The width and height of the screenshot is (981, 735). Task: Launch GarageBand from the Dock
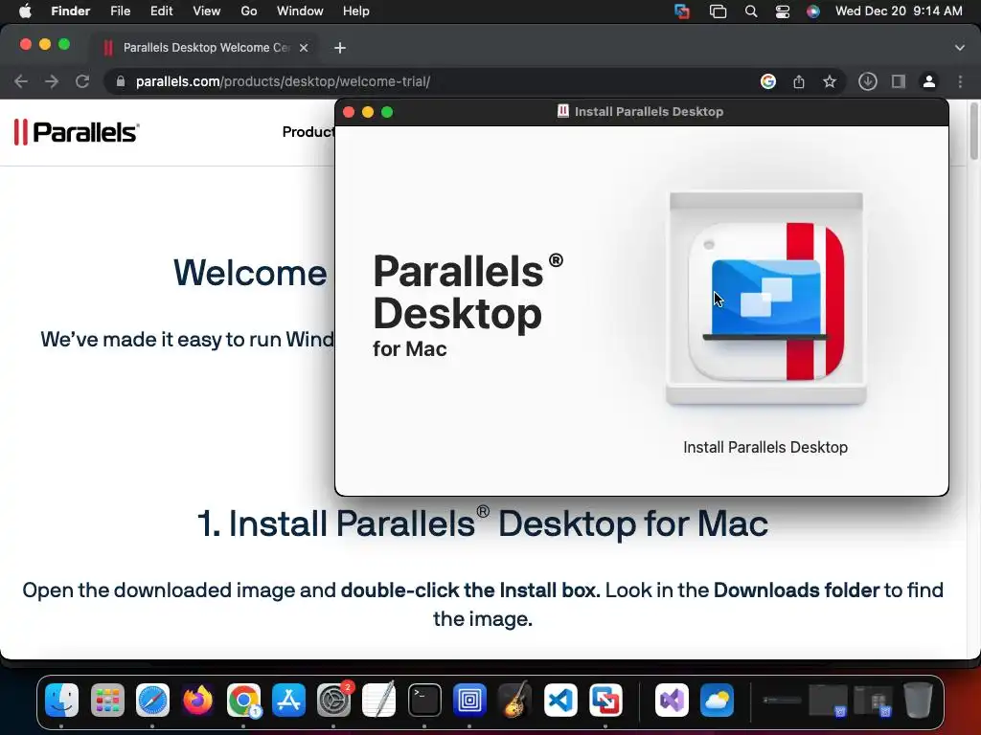pyautogui.click(x=515, y=700)
